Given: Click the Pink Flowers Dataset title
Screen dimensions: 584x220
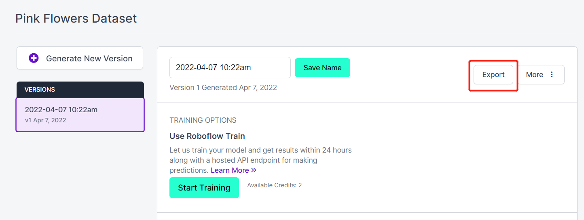Looking at the screenshot, I should coord(76,18).
